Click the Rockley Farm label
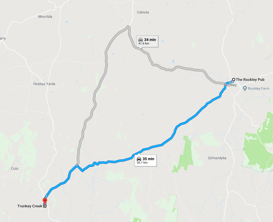This screenshot has width=273, height=222. pos(259,88)
